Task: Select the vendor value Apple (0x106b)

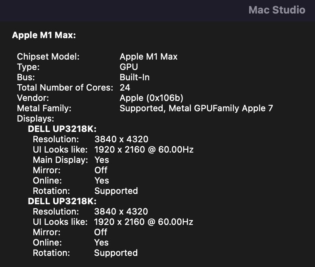Action: tap(151, 98)
